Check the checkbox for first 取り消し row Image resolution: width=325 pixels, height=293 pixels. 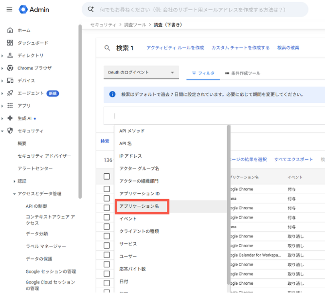[x=107, y=236]
